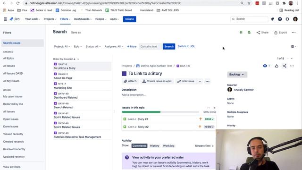302x170 pixels.
Task: Click the Attach paperclip button
Action: click(130, 81)
